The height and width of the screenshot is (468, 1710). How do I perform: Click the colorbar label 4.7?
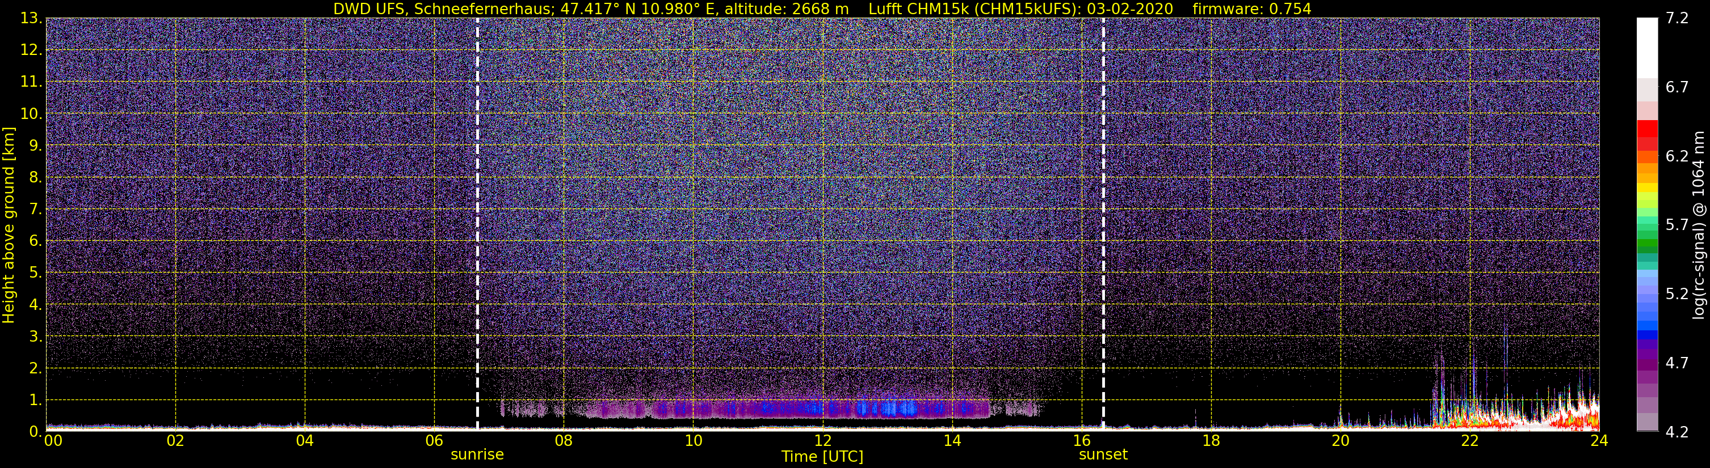(1677, 363)
